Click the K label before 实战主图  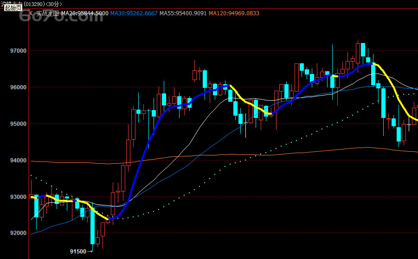click(31, 13)
